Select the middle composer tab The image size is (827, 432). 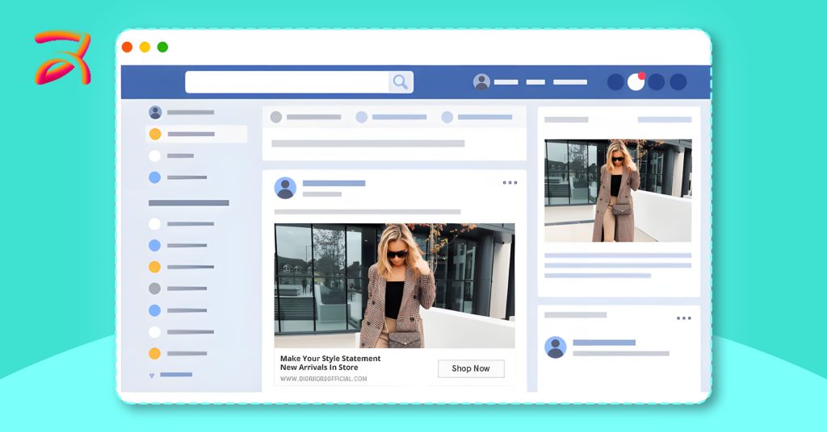[x=391, y=117]
